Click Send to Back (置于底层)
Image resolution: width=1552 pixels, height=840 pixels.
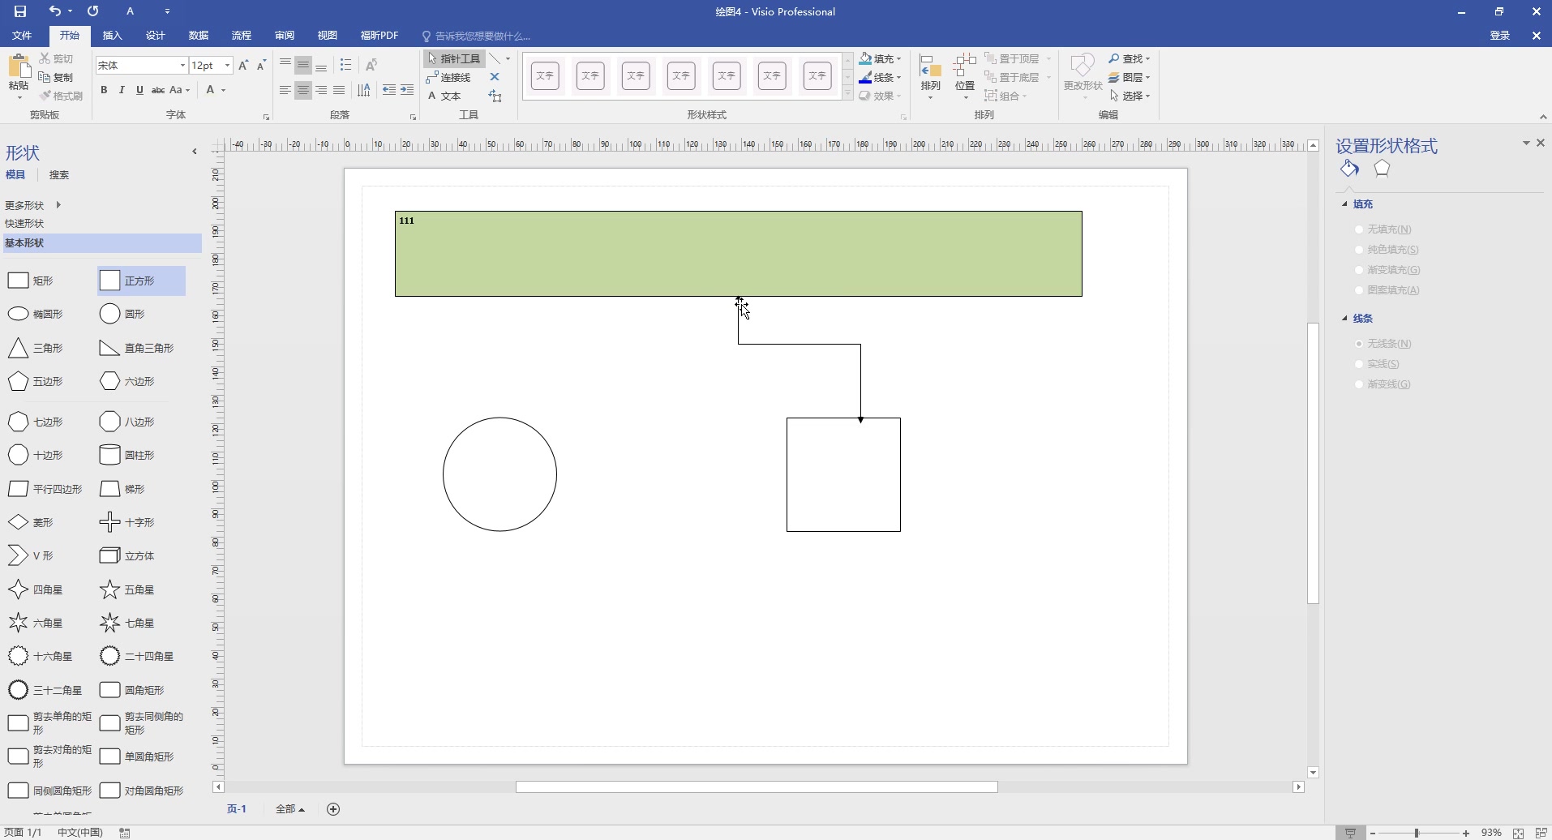1013,77
